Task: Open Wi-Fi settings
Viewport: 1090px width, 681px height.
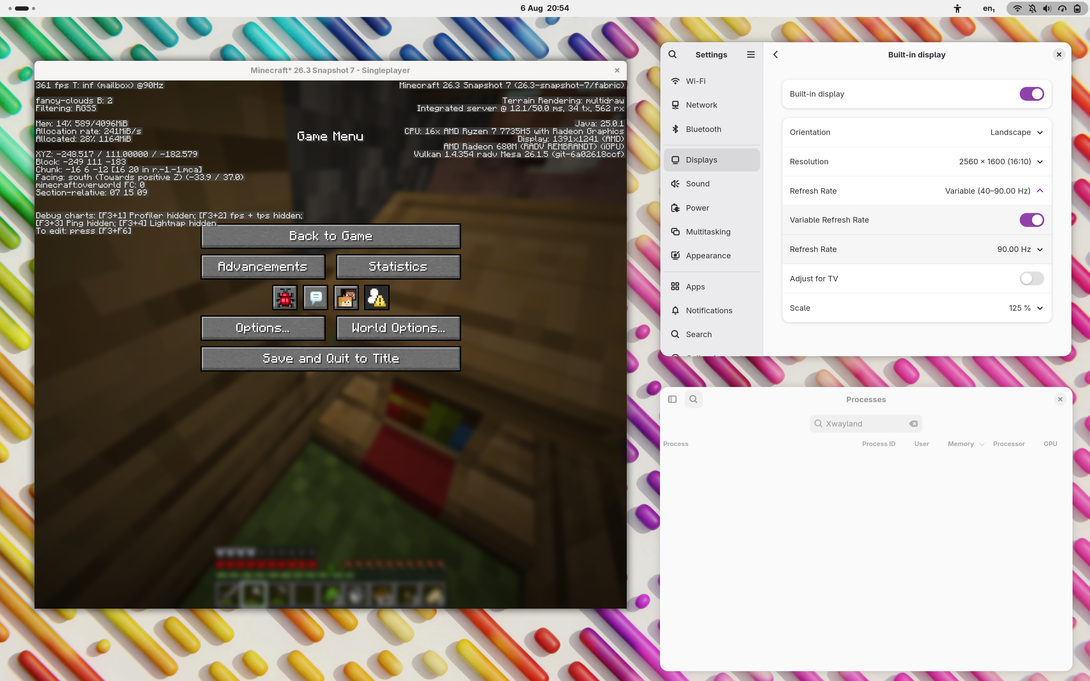Action: tap(711, 81)
